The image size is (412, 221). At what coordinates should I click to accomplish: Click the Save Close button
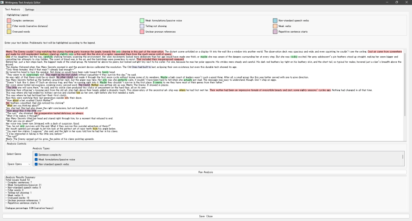click(206, 216)
